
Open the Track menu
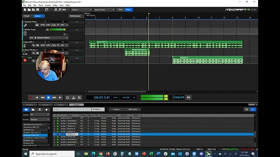pos(41,5)
